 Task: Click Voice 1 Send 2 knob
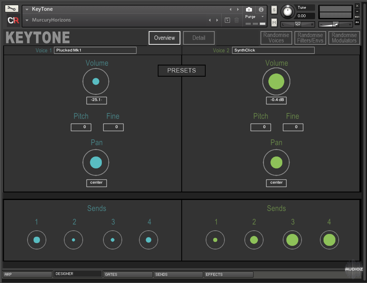(73, 240)
